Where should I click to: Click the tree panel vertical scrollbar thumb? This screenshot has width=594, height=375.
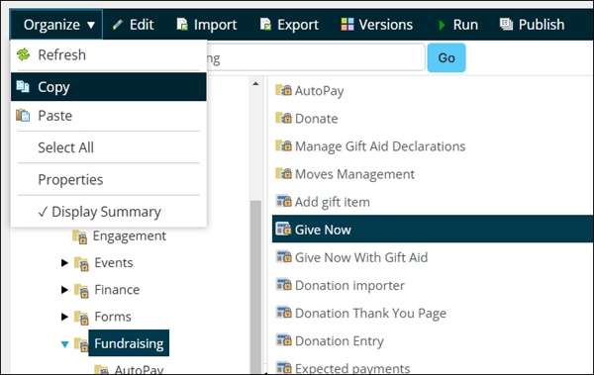pyautogui.click(x=255, y=287)
